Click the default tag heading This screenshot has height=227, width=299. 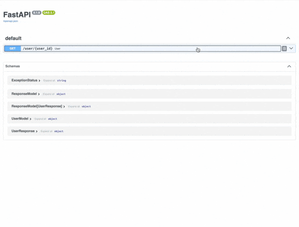click(x=13, y=38)
